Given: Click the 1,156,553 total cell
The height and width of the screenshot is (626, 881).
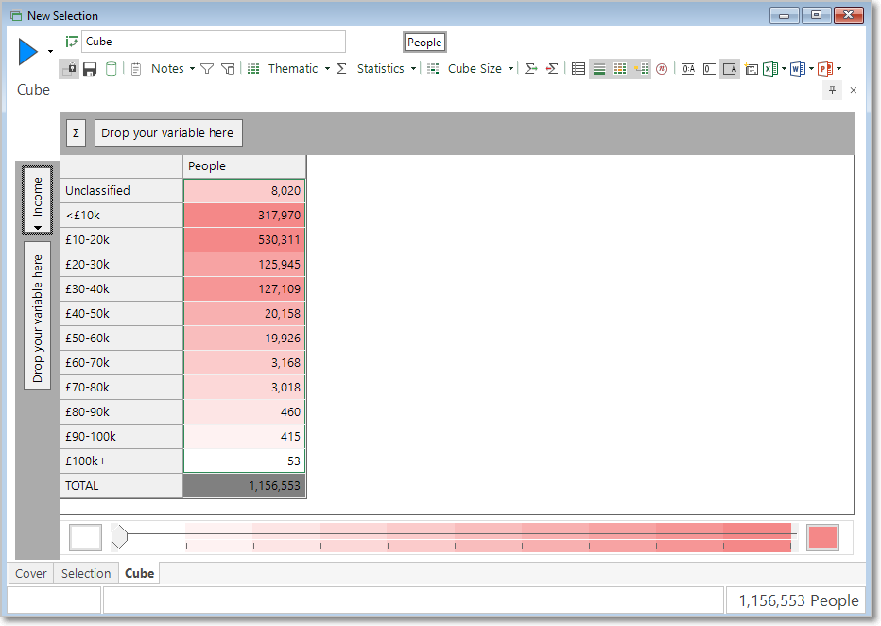Looking at the screenshot, I should pos(245,486).
